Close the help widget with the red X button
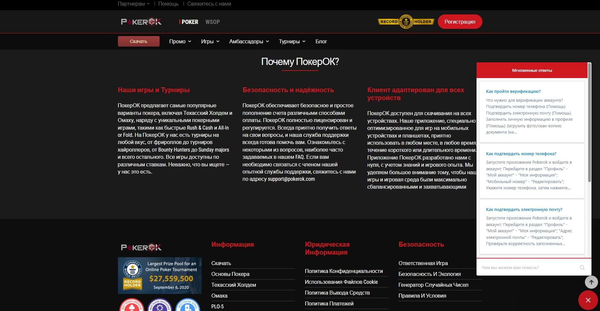The height and width of the screenshot is (311, 600). tap(588, 300)
